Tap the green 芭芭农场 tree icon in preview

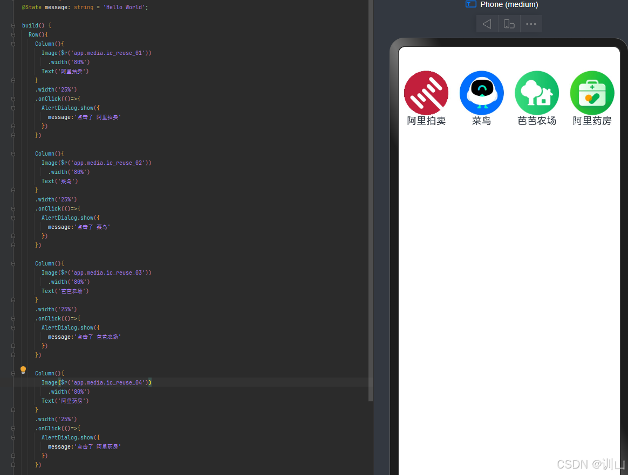click(x=537, y=93)
